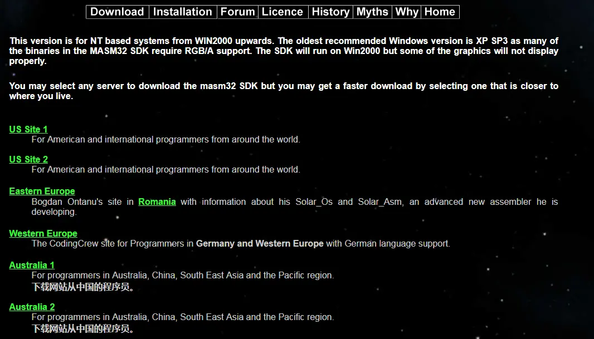Follow the Romania link

157,202
